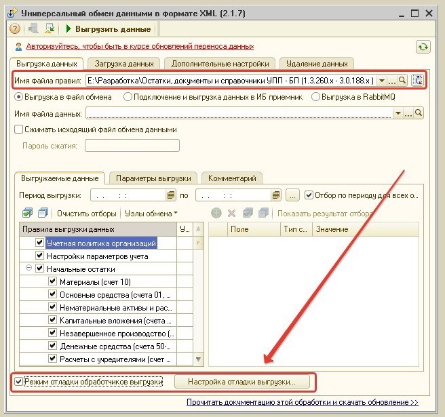The height and width of the screenshot is (417, 445).
Task: Open calendar for period start date
Action: pos(170,195)
